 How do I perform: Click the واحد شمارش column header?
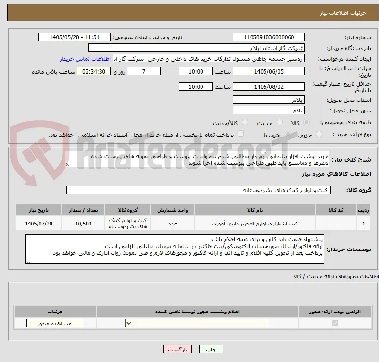(173, 210)
